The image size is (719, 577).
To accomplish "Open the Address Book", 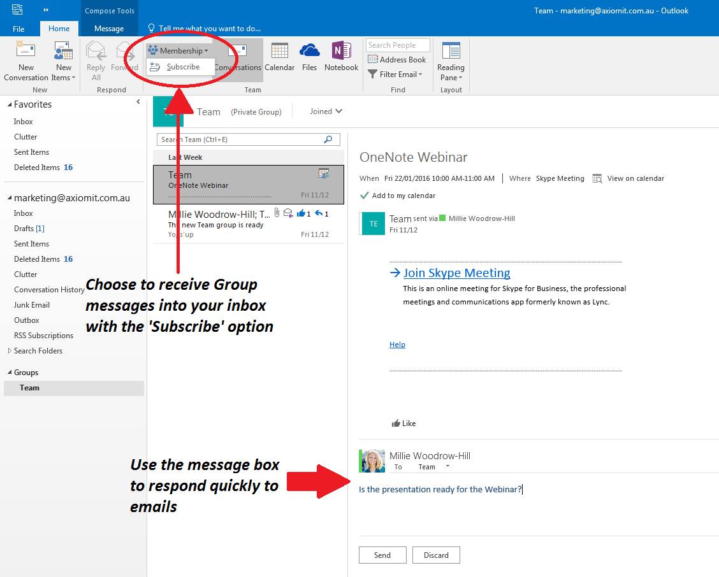I will (397, 60).
